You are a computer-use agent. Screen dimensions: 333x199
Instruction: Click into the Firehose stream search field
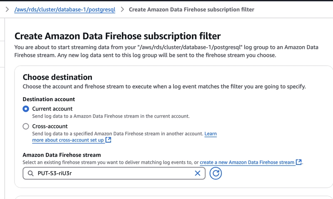pyautogui.click(x=114, y=173)
